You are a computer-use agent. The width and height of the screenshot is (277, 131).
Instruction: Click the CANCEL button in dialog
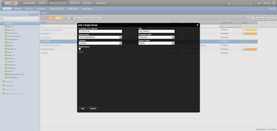tap(93, 108)
